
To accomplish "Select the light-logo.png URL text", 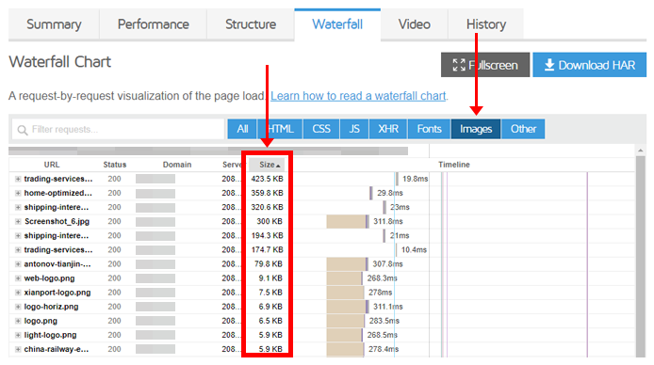I will click(x=50, y=335).
